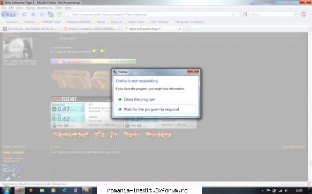
Task: Click the vertical scrollbar up arrow
Action: 310,35
